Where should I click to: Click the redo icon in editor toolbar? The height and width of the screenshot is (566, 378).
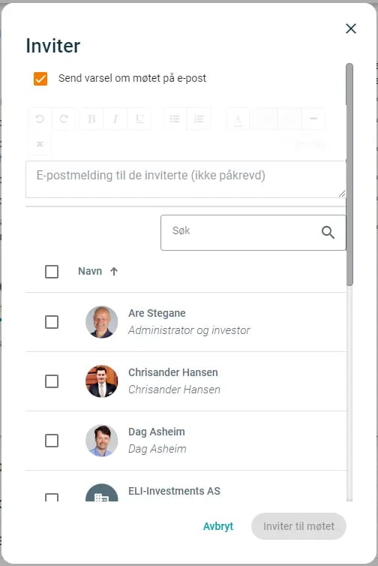pos(64,119)
